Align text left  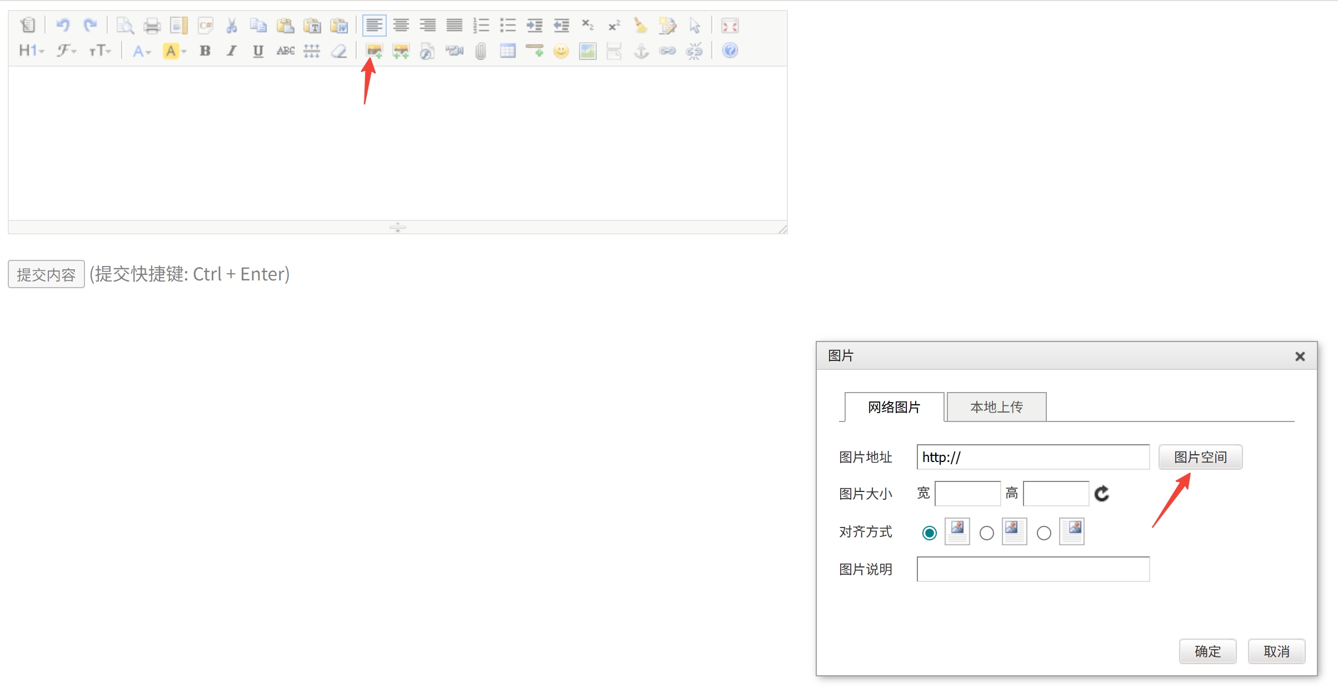[375, 26]
